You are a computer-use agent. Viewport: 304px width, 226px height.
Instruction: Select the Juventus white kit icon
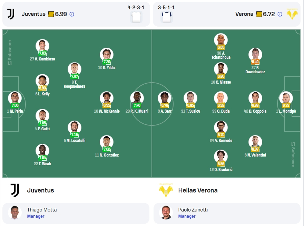tap(136, 17)
